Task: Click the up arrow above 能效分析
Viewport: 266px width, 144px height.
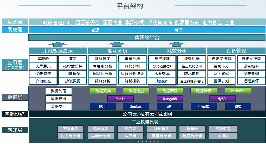Action: point(177,44)
